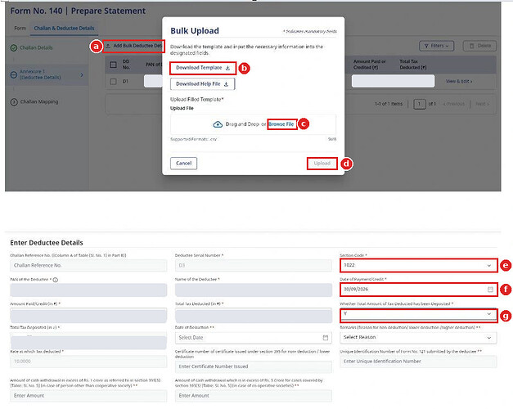Click the Name of the Deductee field
Image resolution: width=513 pixels, height=409 pixels.
[x=254, y=290]
